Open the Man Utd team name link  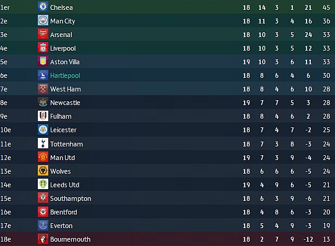pyautogui.click(x=63, y=158)
